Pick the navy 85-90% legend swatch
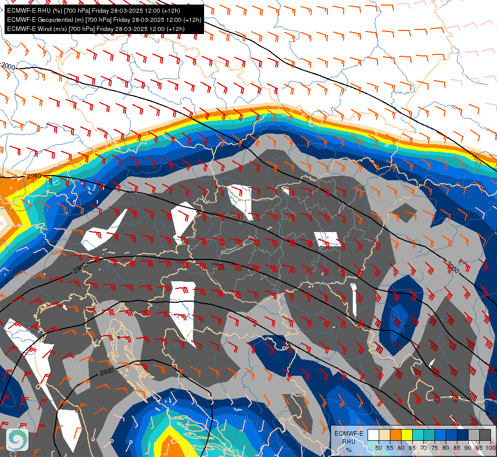Image resolution: width=497 pixels, height=457 pixels. click(x=463, y=435)
